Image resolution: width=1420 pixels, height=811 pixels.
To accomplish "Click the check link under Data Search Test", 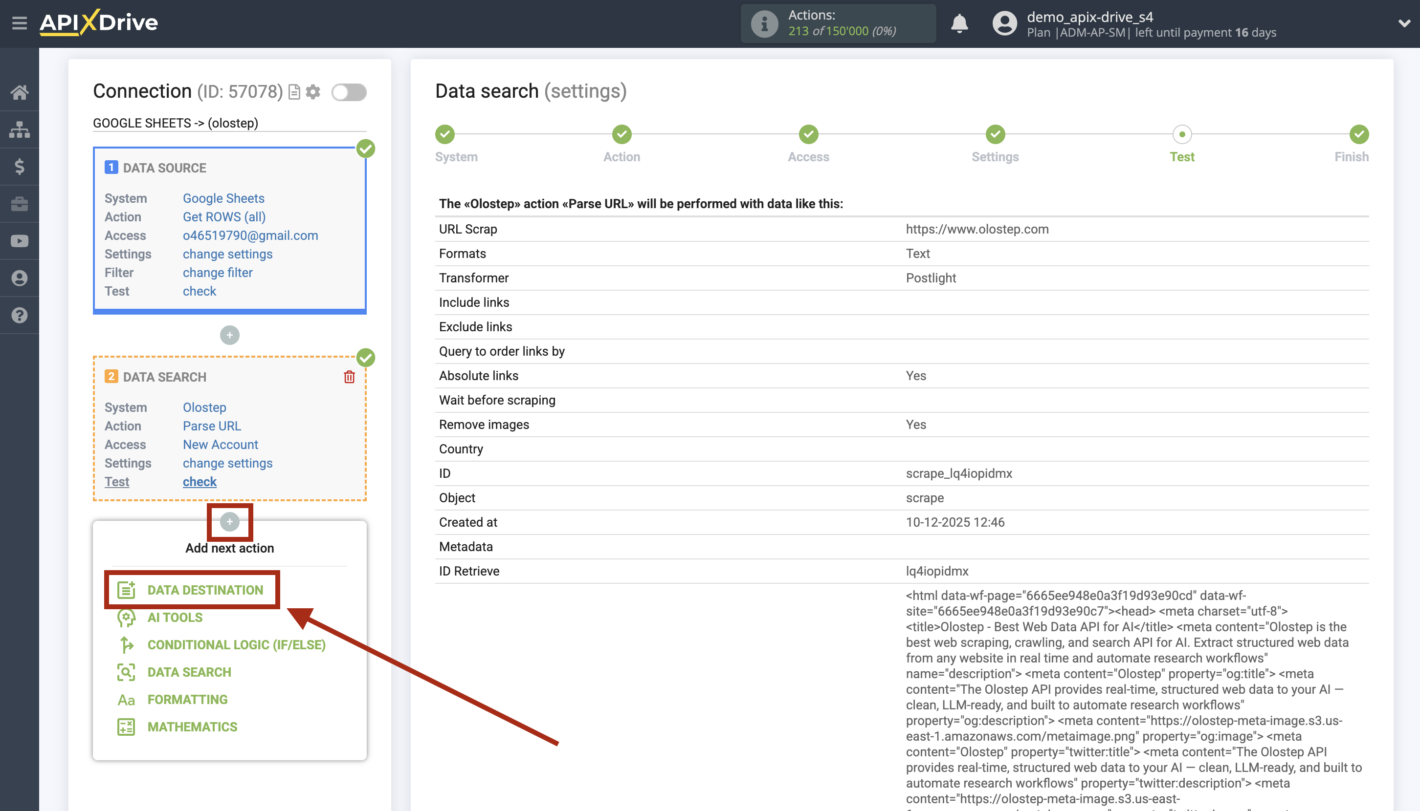I will (x=199, y=481).
